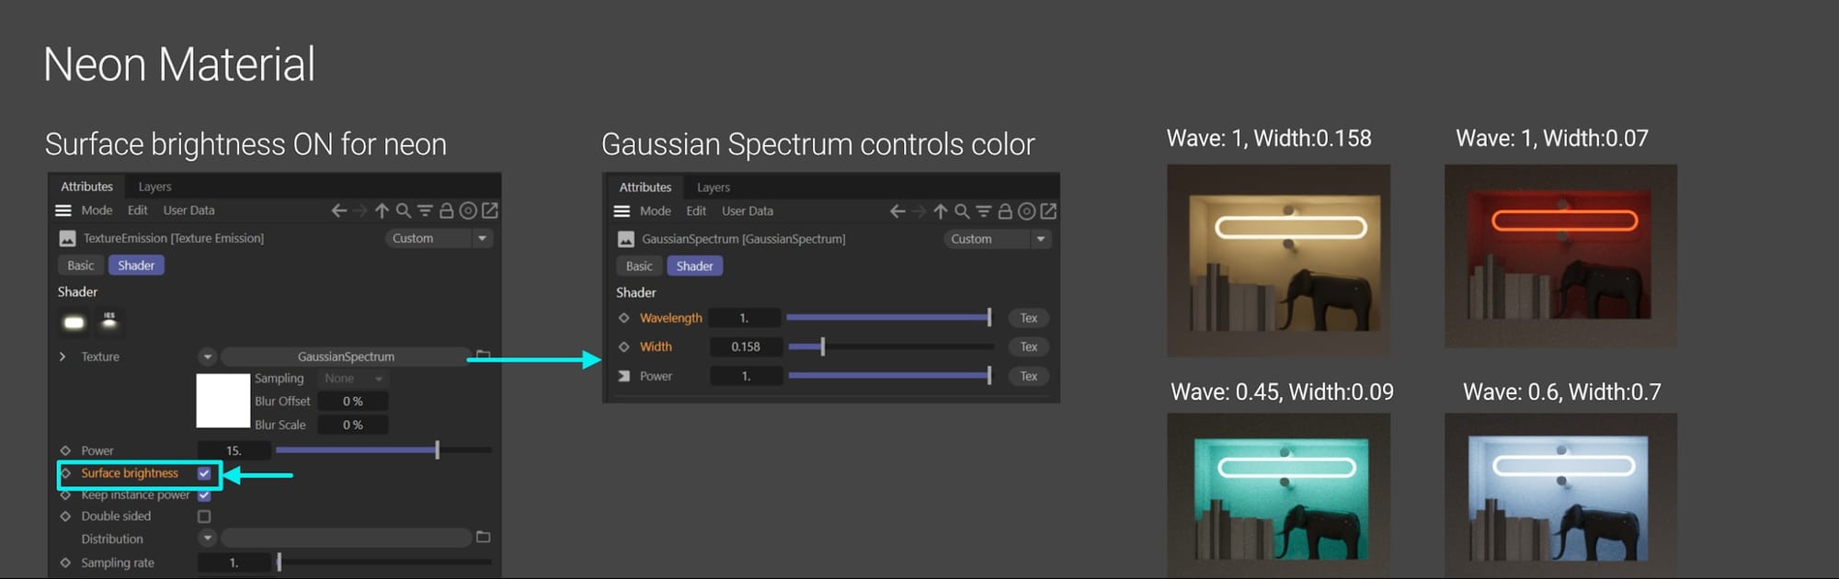Select Attributes tab in TextureEmission panel
The width and height of the screenshot is (1839, 579).
pos(86,187)
